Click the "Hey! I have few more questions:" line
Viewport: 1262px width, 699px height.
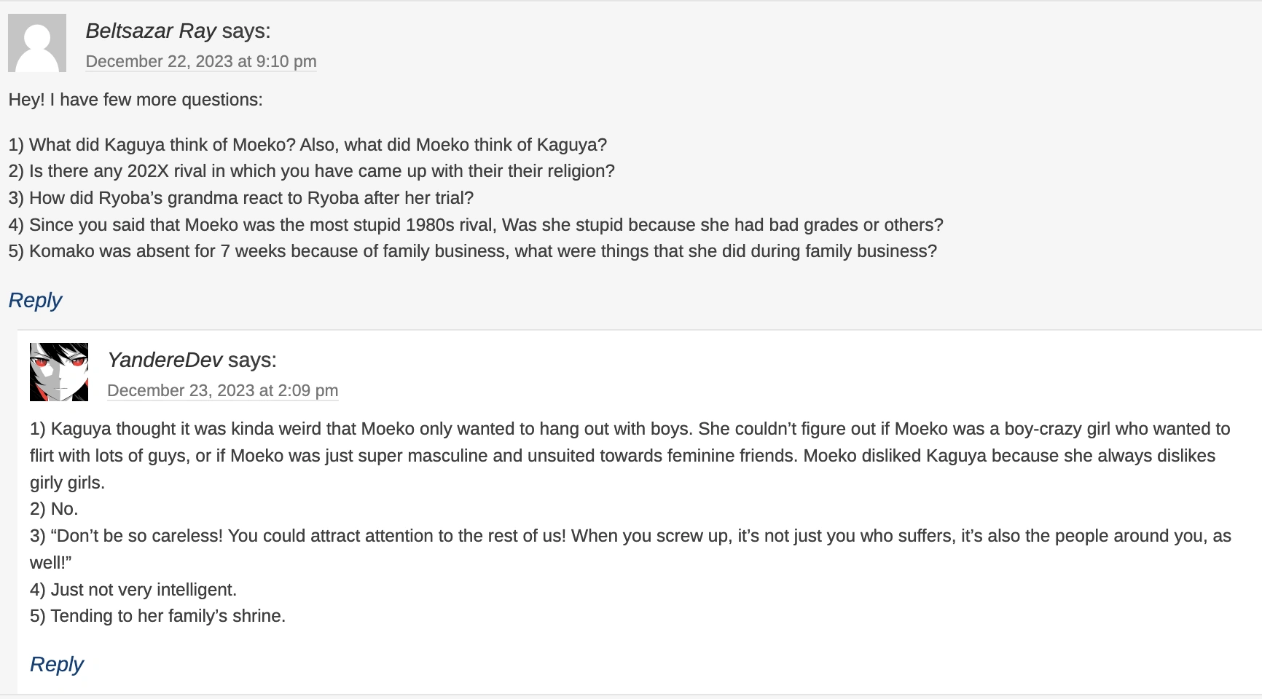coord(136,100)
